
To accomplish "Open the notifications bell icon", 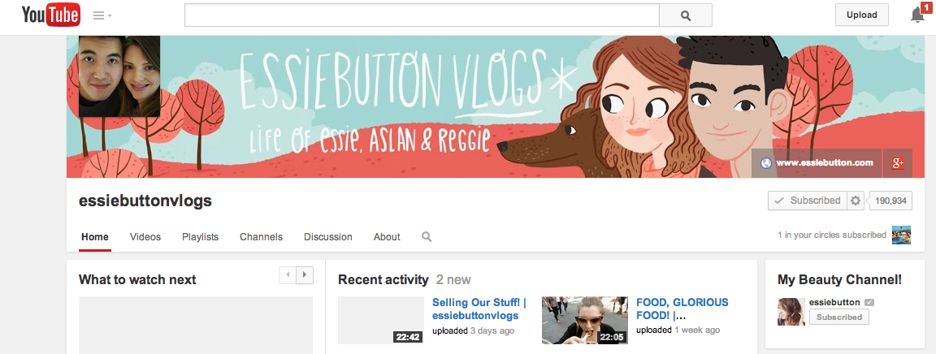I will 917,15.
